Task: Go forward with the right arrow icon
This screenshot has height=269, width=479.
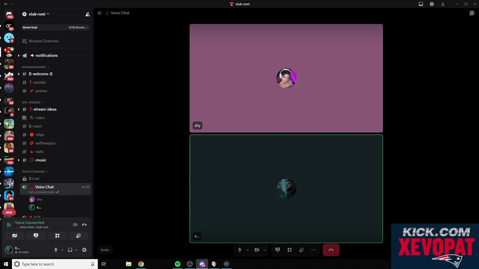Action: (x=12, y=4)
